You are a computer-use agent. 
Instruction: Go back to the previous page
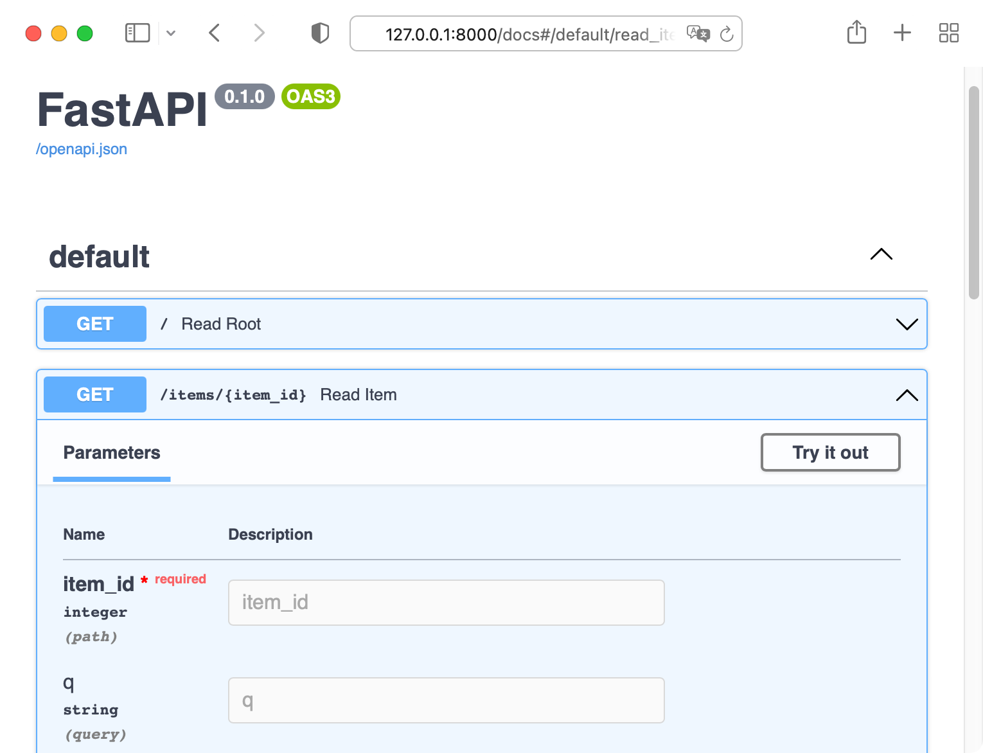pos(215,33)
